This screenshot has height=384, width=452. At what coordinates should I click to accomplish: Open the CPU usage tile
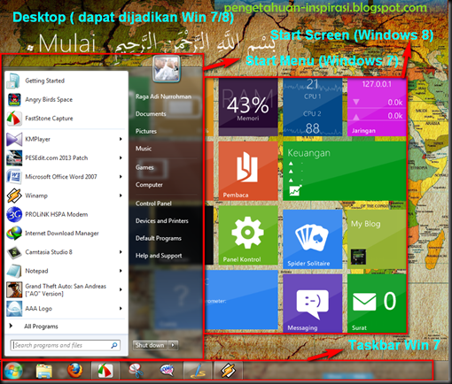(312, 107)
